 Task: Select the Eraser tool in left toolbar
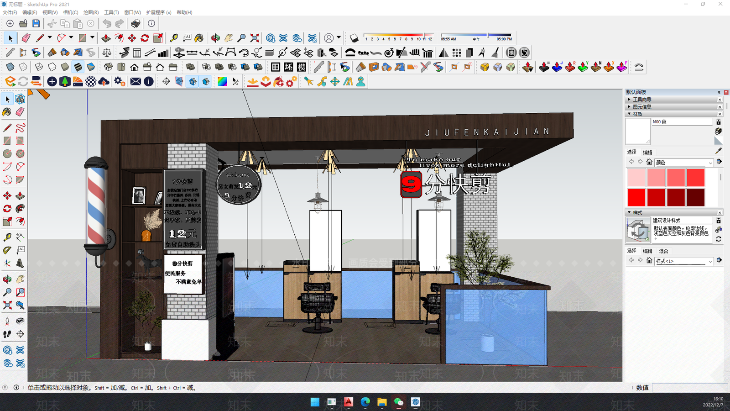(x=20, y=112)
